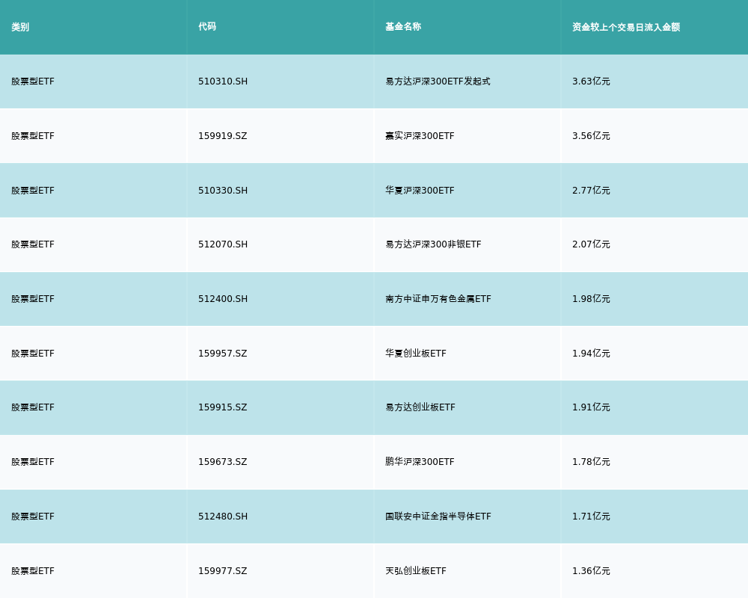Image resolution: width=748 pixels, height=598 pixels.
Task: Click fund name 易方达沪深300非银ETF
Action: click(433, 244)
